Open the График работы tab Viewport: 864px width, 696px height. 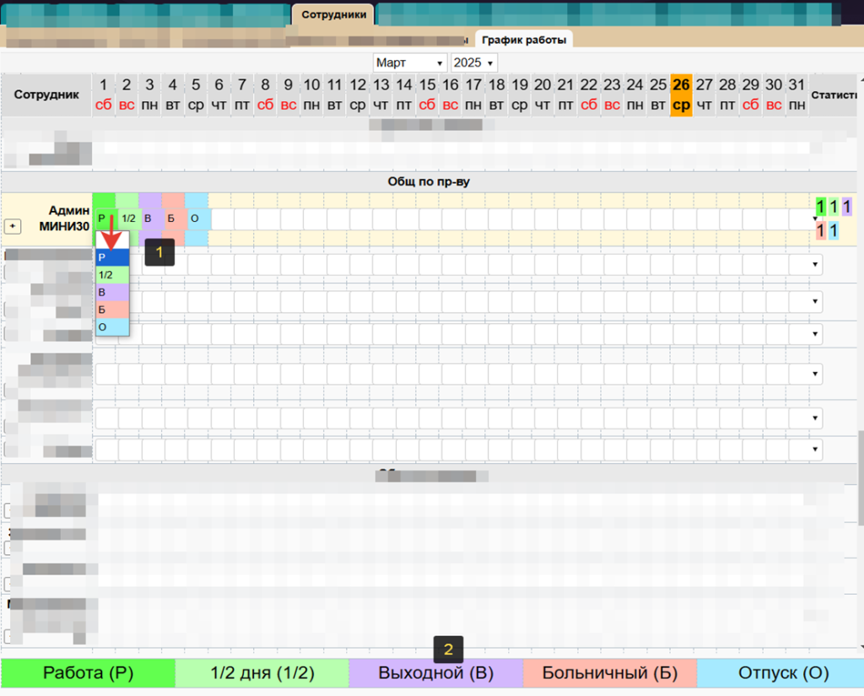click(x=524, y=40)
